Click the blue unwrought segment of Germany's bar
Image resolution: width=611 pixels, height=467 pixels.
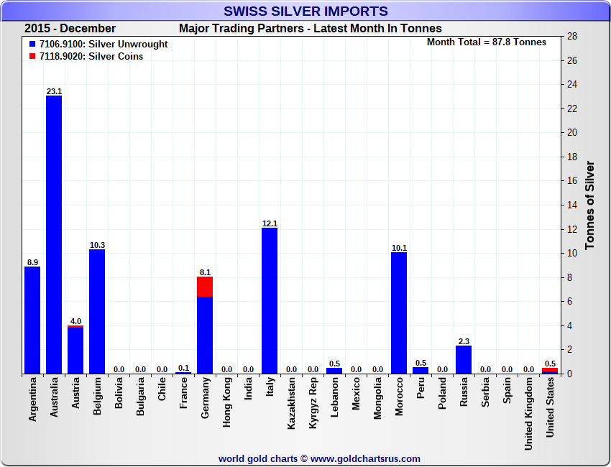point(205,335)
